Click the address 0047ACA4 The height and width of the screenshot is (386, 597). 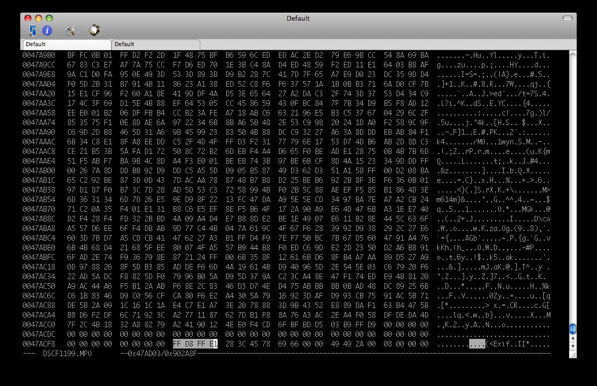coord(39,315)
